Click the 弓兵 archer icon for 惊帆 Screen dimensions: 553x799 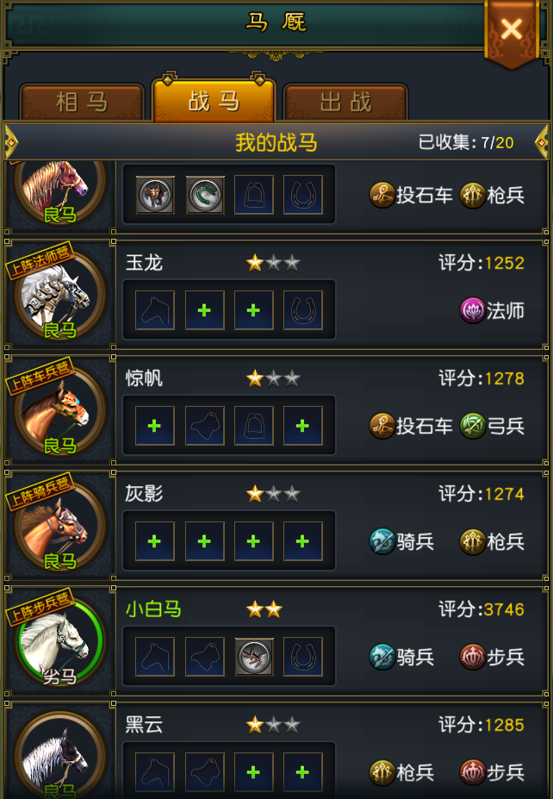(473, 426)
